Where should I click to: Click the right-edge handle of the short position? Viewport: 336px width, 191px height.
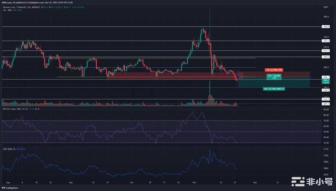310,77
